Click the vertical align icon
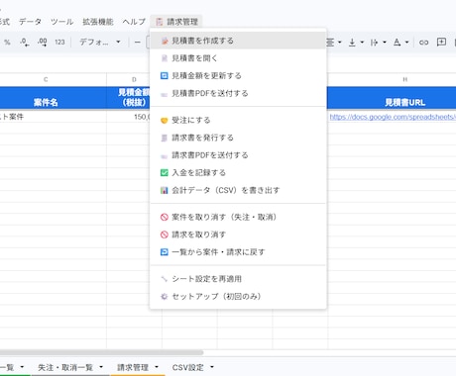Screen dimensions: 456x376 (352, 43)
